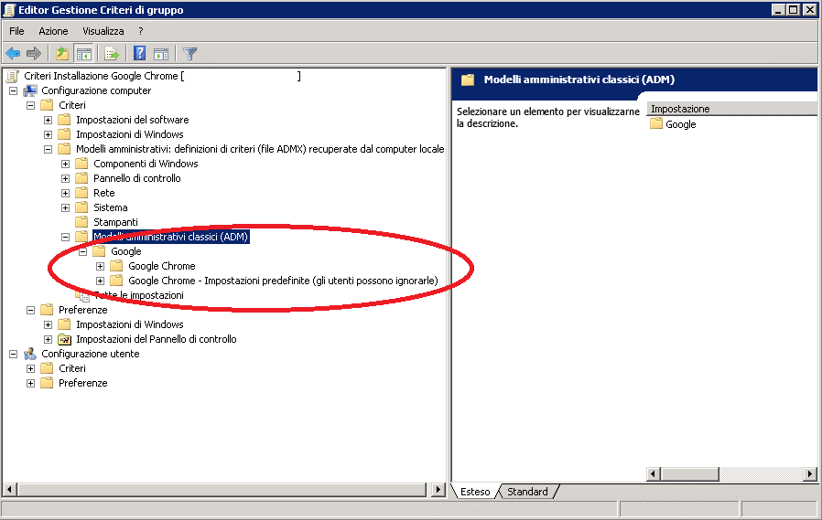
Task: Expand the Sistema node
Action: [66, 208]
